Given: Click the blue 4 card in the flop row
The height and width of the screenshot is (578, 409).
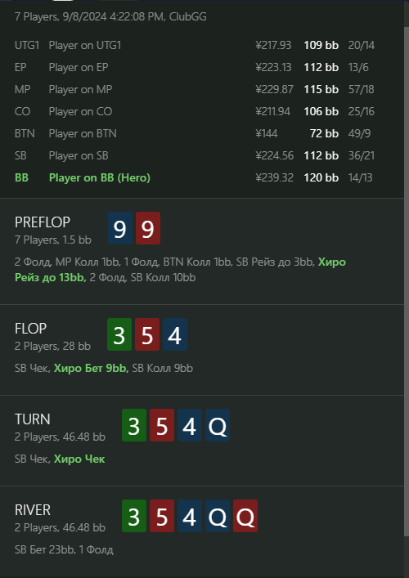Looking at the screenshot, I should tap(175, 334).
